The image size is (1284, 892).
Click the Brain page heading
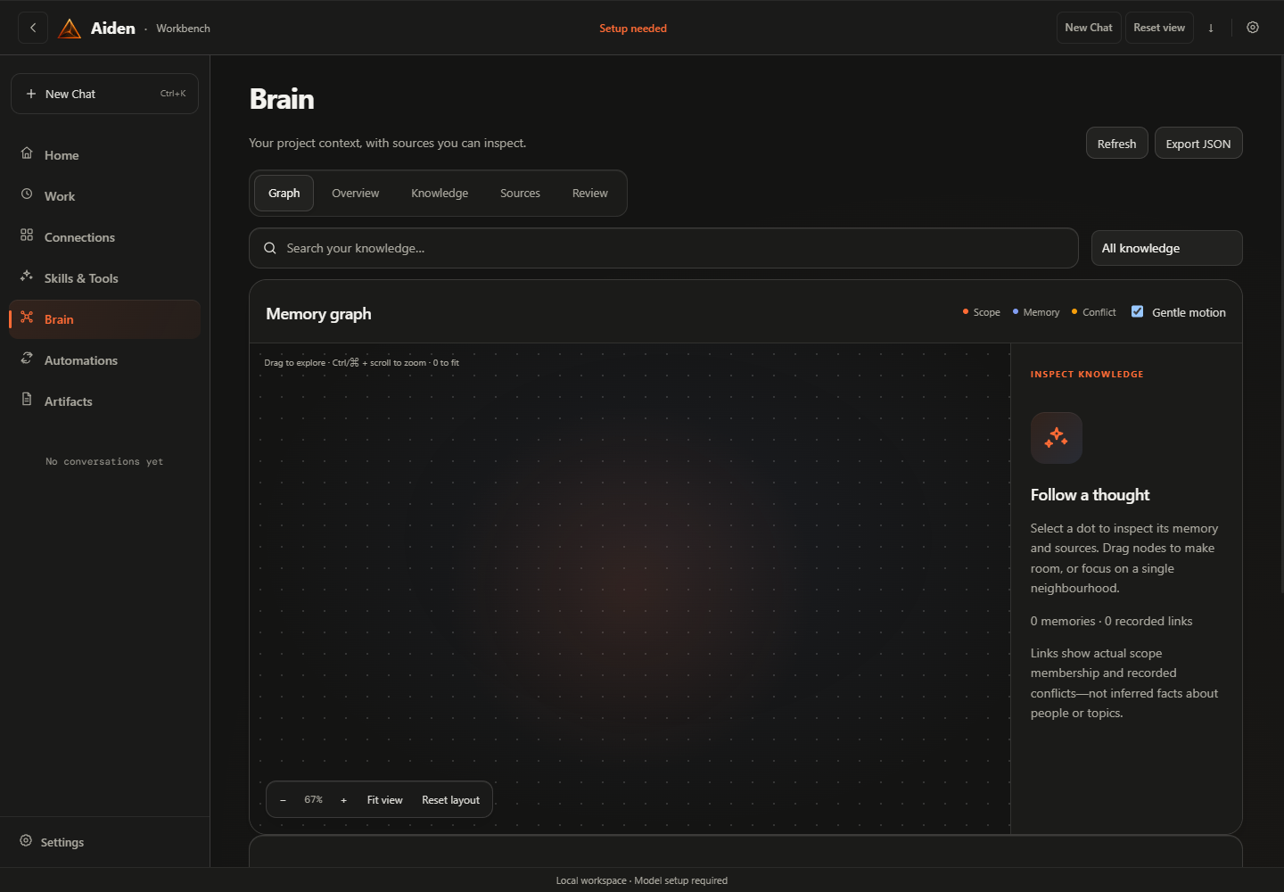click(x=282, y=99)
